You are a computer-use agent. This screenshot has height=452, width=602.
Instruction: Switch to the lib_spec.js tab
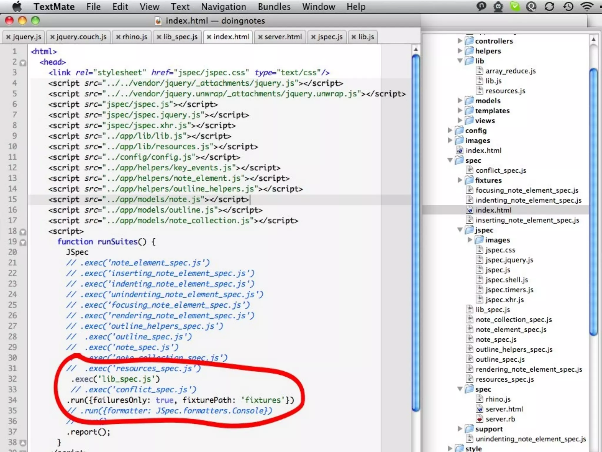[177, 37]
